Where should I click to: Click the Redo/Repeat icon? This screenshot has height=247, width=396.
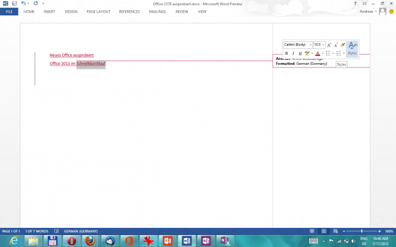click(x=36, y=3)
